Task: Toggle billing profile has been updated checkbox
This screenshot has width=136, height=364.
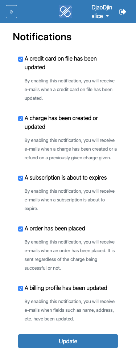Action: pyautogui.click(x=21, y=288)
